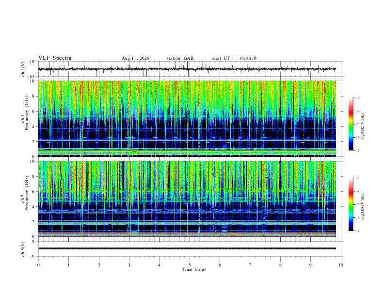Click the start UT 14:40:0 label
Viewport: 384px width, 297px height.
click(234, 58)
